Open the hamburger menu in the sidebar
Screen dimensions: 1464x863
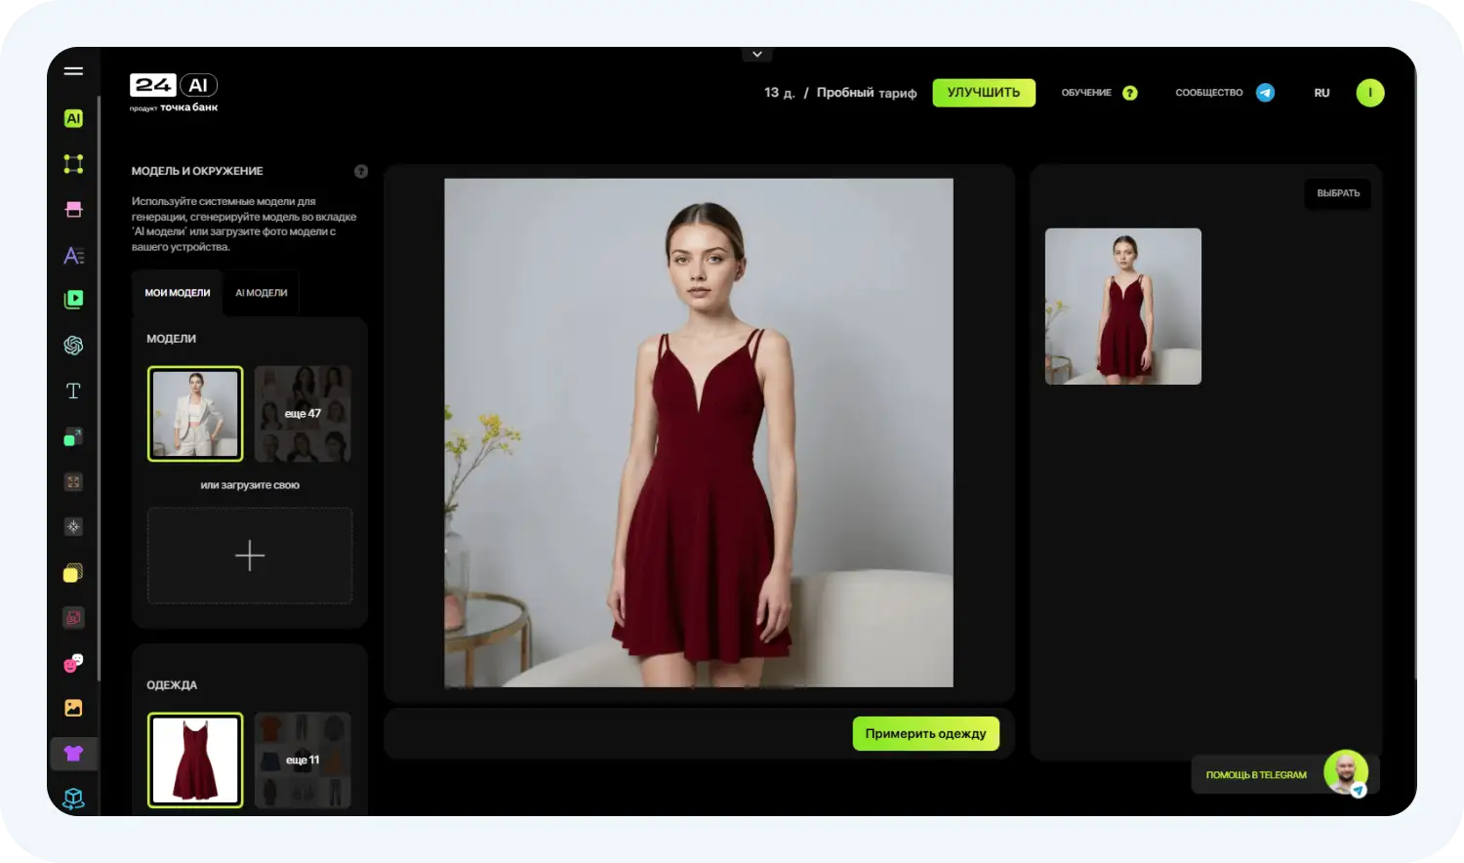pos(73,71)
